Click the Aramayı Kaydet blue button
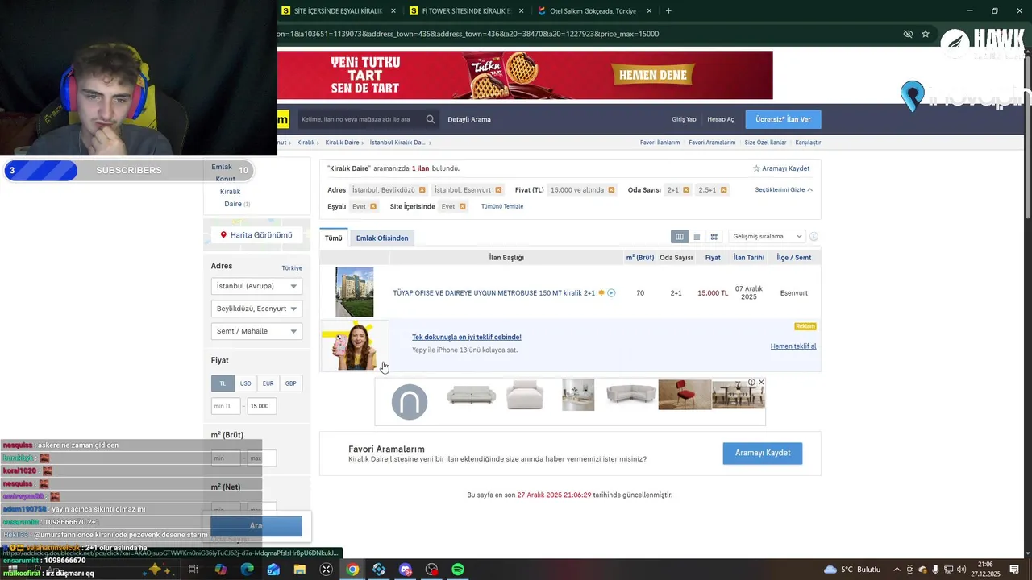 763,453
